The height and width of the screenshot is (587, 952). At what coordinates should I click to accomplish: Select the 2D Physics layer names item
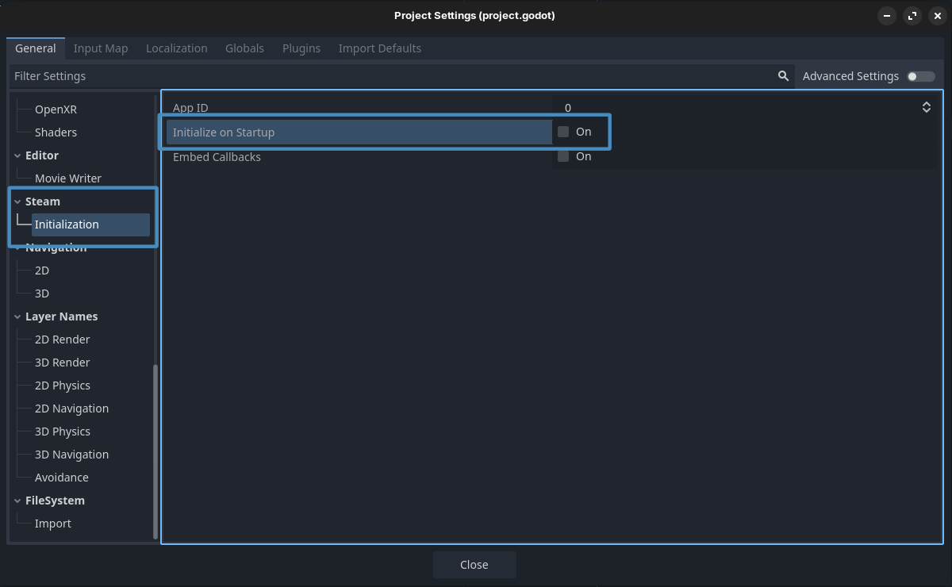[63, 386]
